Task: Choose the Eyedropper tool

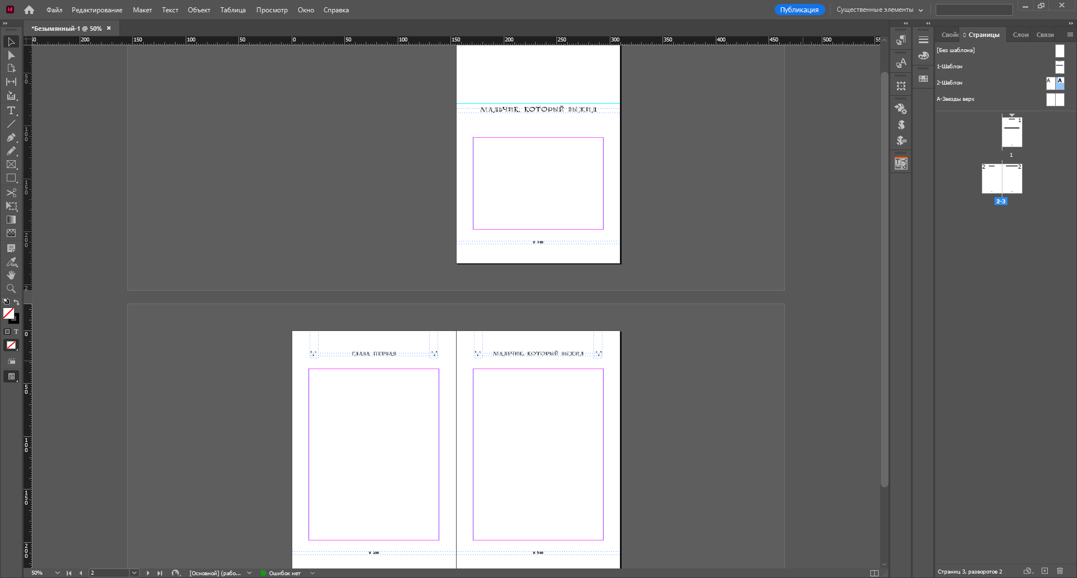Action: tap(11, 262)
